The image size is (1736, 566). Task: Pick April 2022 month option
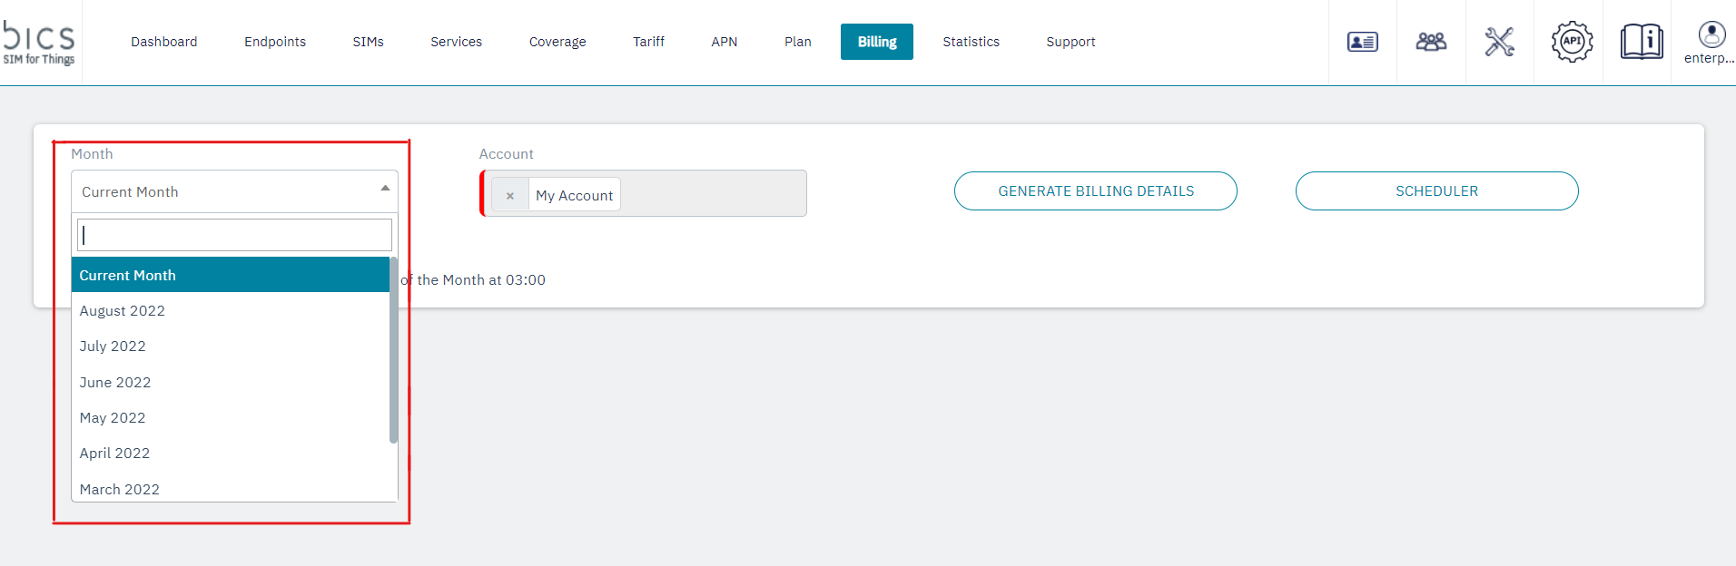114,454
